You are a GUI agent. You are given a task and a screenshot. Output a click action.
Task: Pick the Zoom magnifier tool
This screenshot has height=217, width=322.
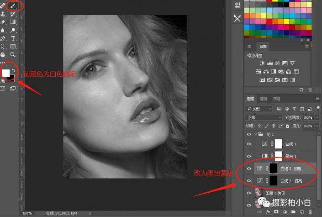click(13, 55)
